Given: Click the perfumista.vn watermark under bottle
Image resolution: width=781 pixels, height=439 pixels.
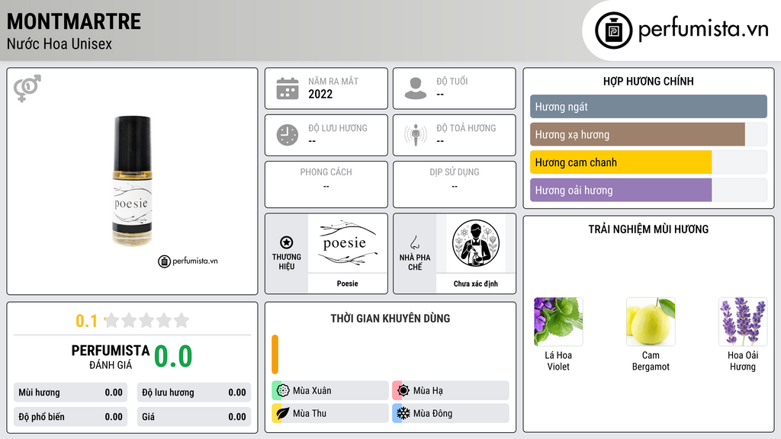Looking at the screenshot, I should tap(188, 261).
